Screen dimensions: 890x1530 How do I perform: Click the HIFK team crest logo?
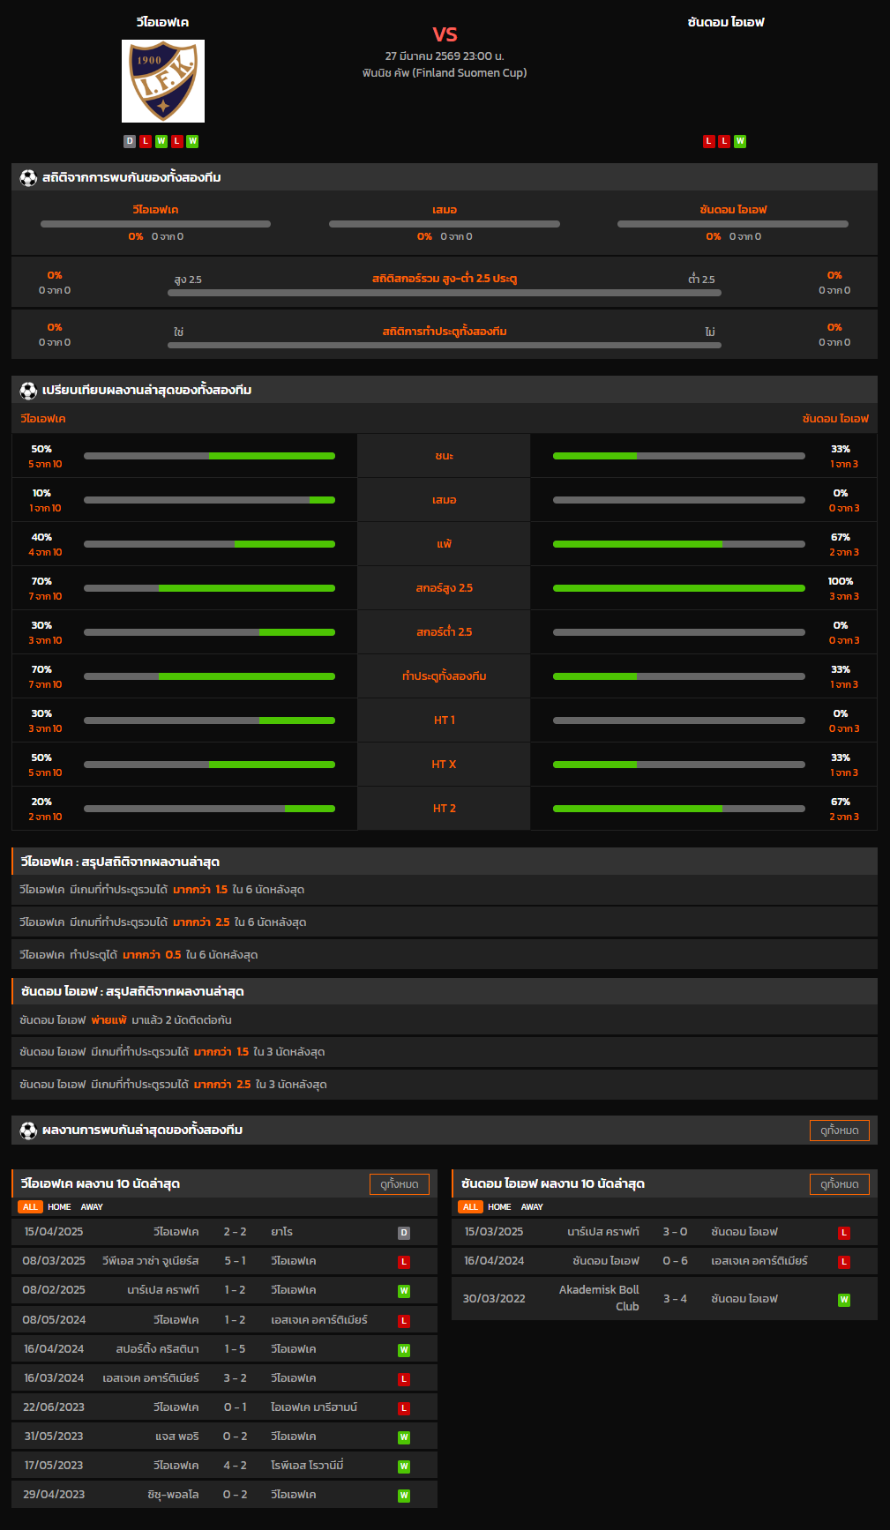[x=163, y=81]
